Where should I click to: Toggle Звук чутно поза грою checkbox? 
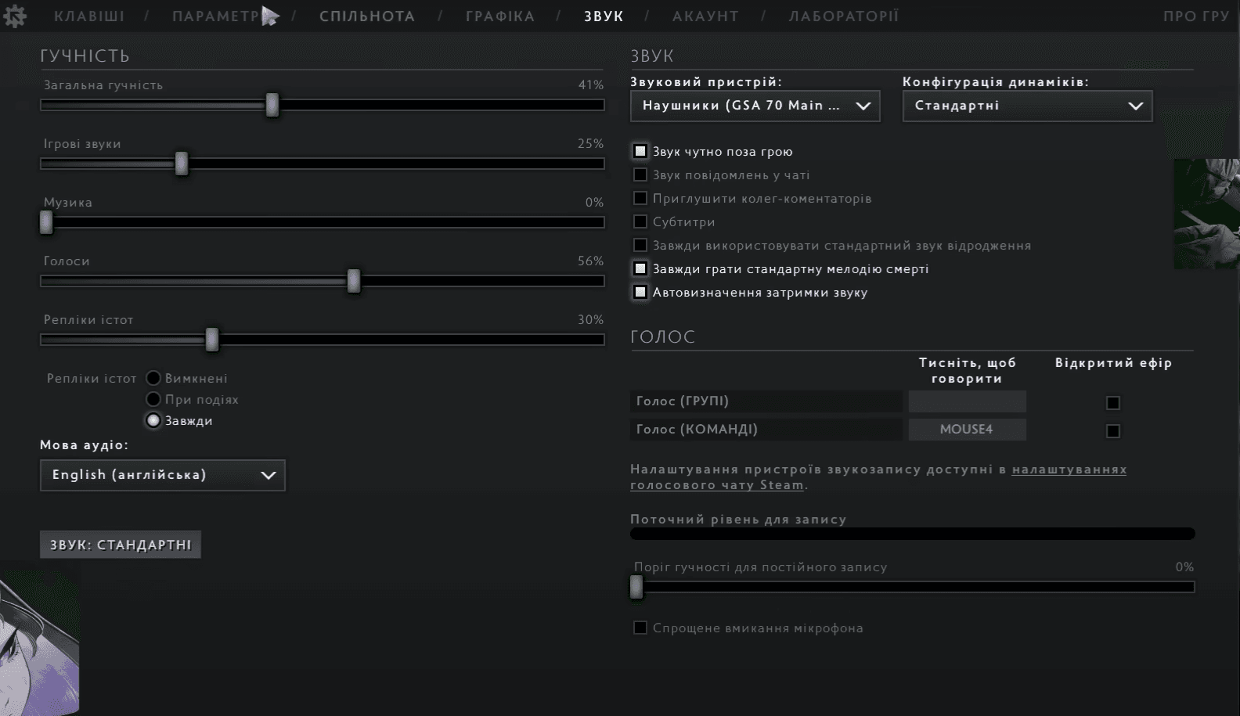640,151
